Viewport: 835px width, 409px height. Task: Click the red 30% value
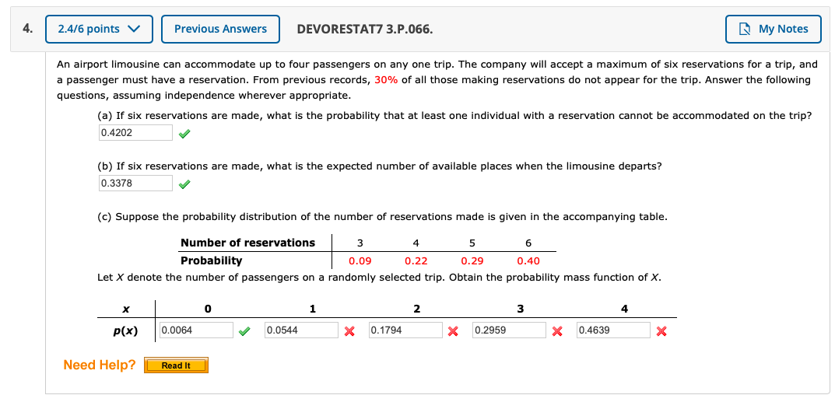click(387, 80)
